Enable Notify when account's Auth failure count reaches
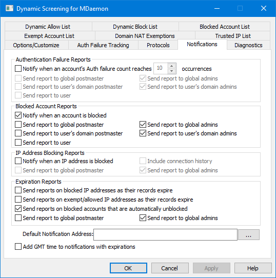 tap(18, 69)
